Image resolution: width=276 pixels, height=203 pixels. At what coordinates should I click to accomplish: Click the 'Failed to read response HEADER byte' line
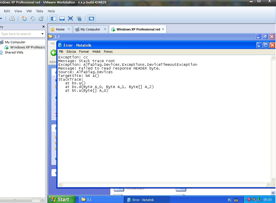click(x=109, y=68)
